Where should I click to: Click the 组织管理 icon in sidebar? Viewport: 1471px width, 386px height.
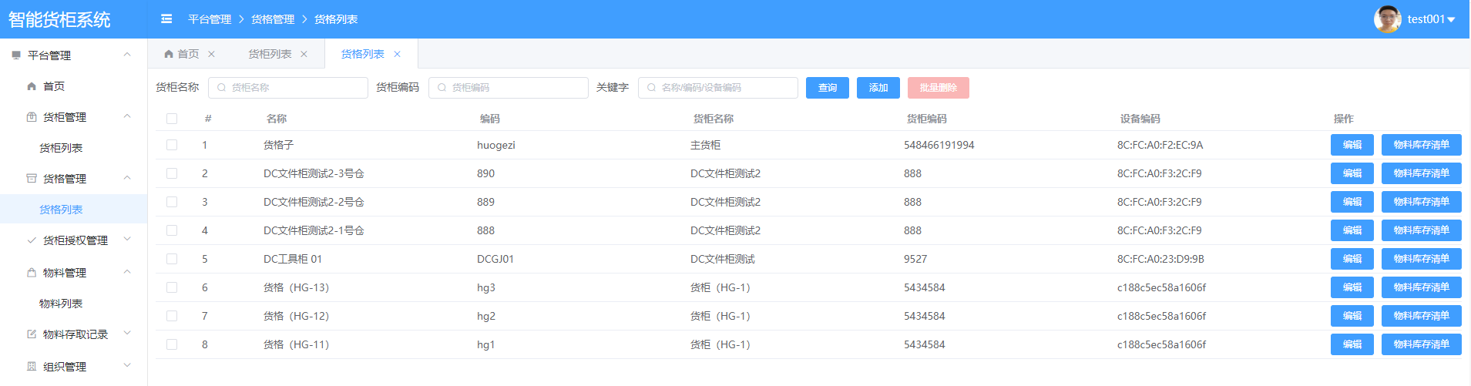[32, 367]
